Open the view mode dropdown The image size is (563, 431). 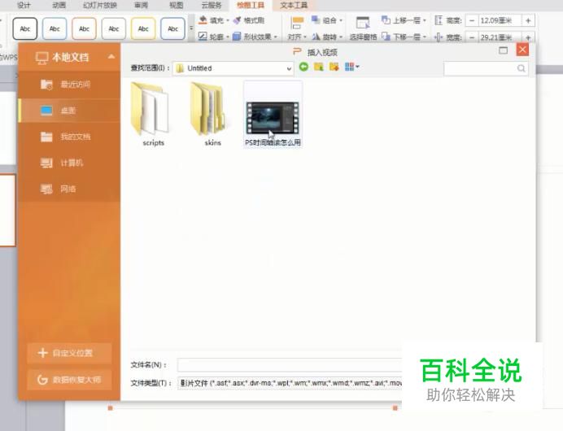(351, 67)
